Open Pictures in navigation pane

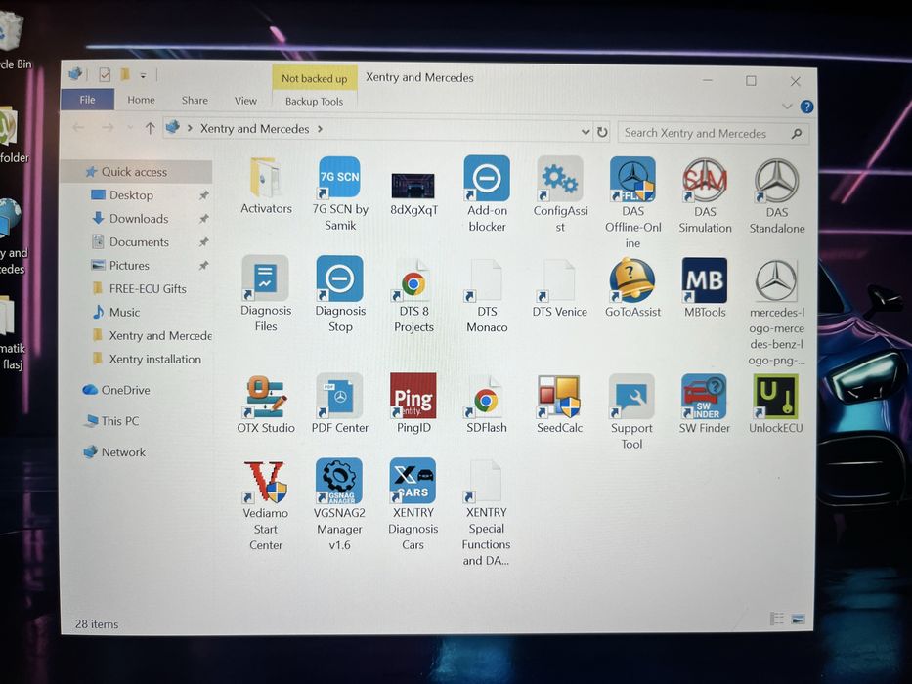(129, 265)
